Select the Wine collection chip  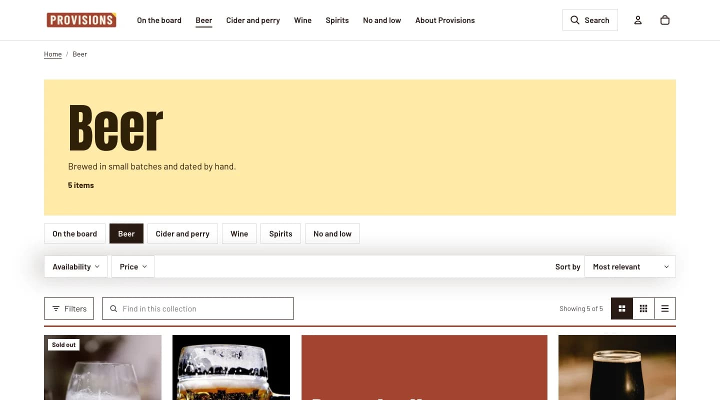[239, 233]
